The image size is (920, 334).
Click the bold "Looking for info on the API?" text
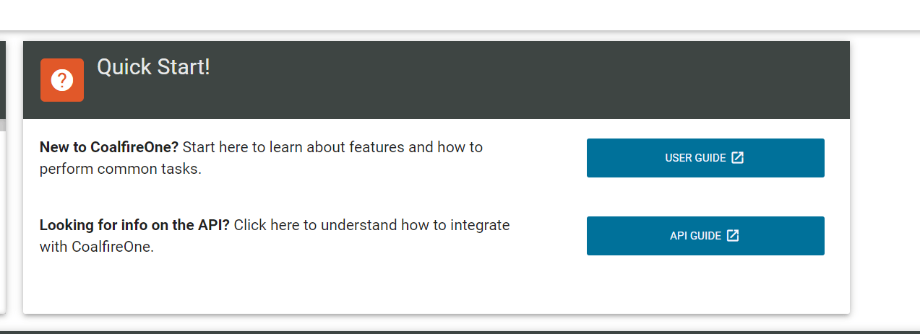tap(134, 225)
